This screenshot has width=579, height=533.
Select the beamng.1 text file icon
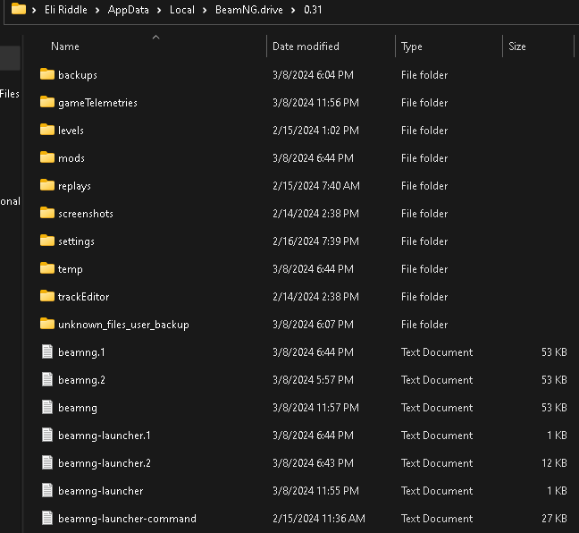[47, 352]
